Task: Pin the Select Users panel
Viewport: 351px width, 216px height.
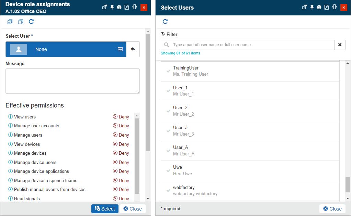Action: [312, 7]
